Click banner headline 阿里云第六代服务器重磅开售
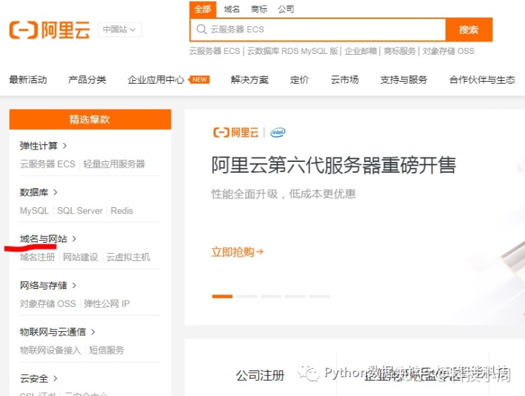The height and width of the screenshot is (396, 525). click(333, 165)
